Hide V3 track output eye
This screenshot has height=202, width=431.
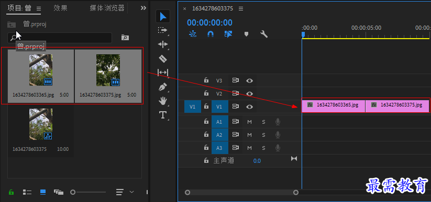[249, 80]
